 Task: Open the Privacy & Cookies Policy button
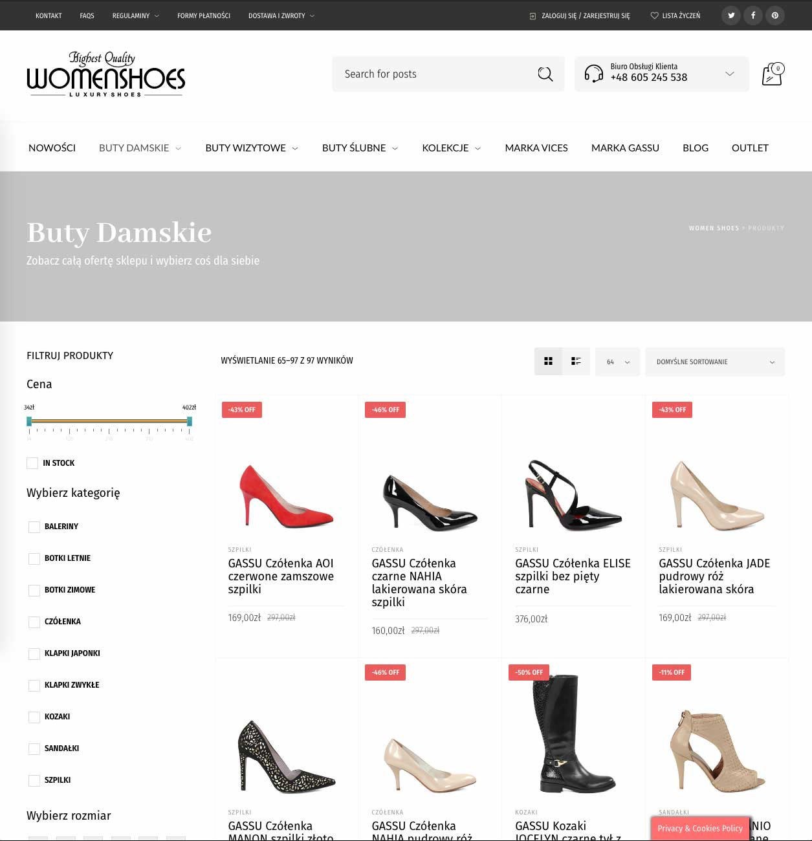click(700, 829)
